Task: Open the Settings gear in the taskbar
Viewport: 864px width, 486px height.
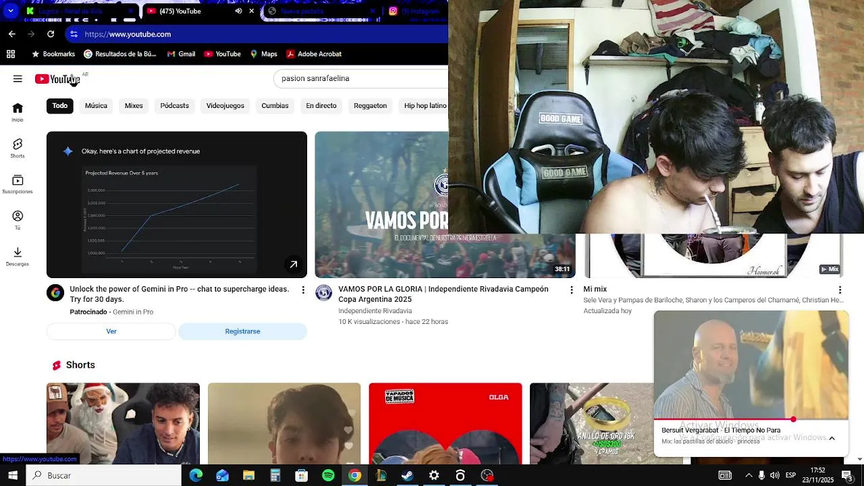Action: (434, 475)
